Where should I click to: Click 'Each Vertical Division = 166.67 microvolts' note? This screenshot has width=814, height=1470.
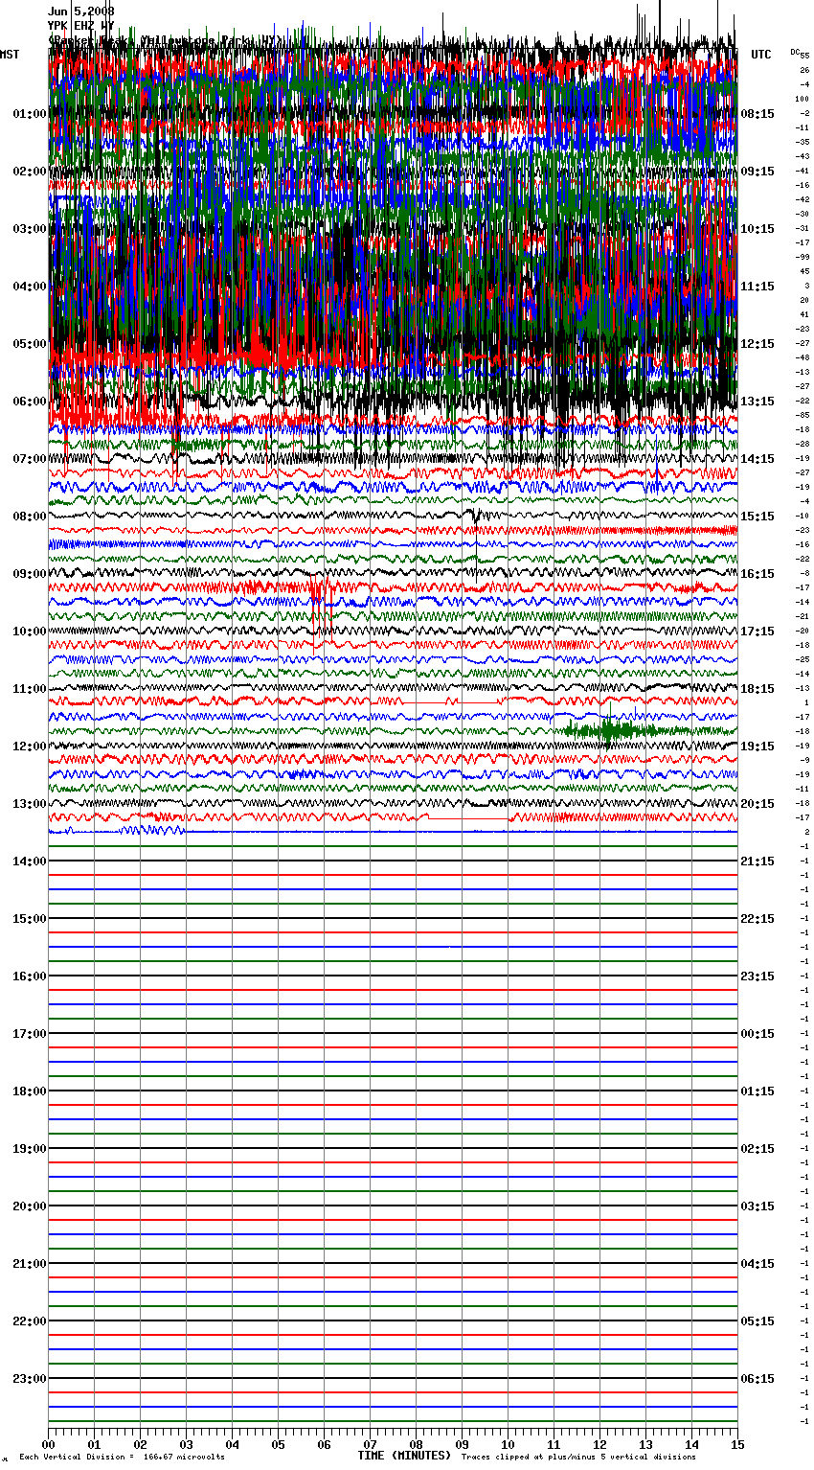[122, 1457]
